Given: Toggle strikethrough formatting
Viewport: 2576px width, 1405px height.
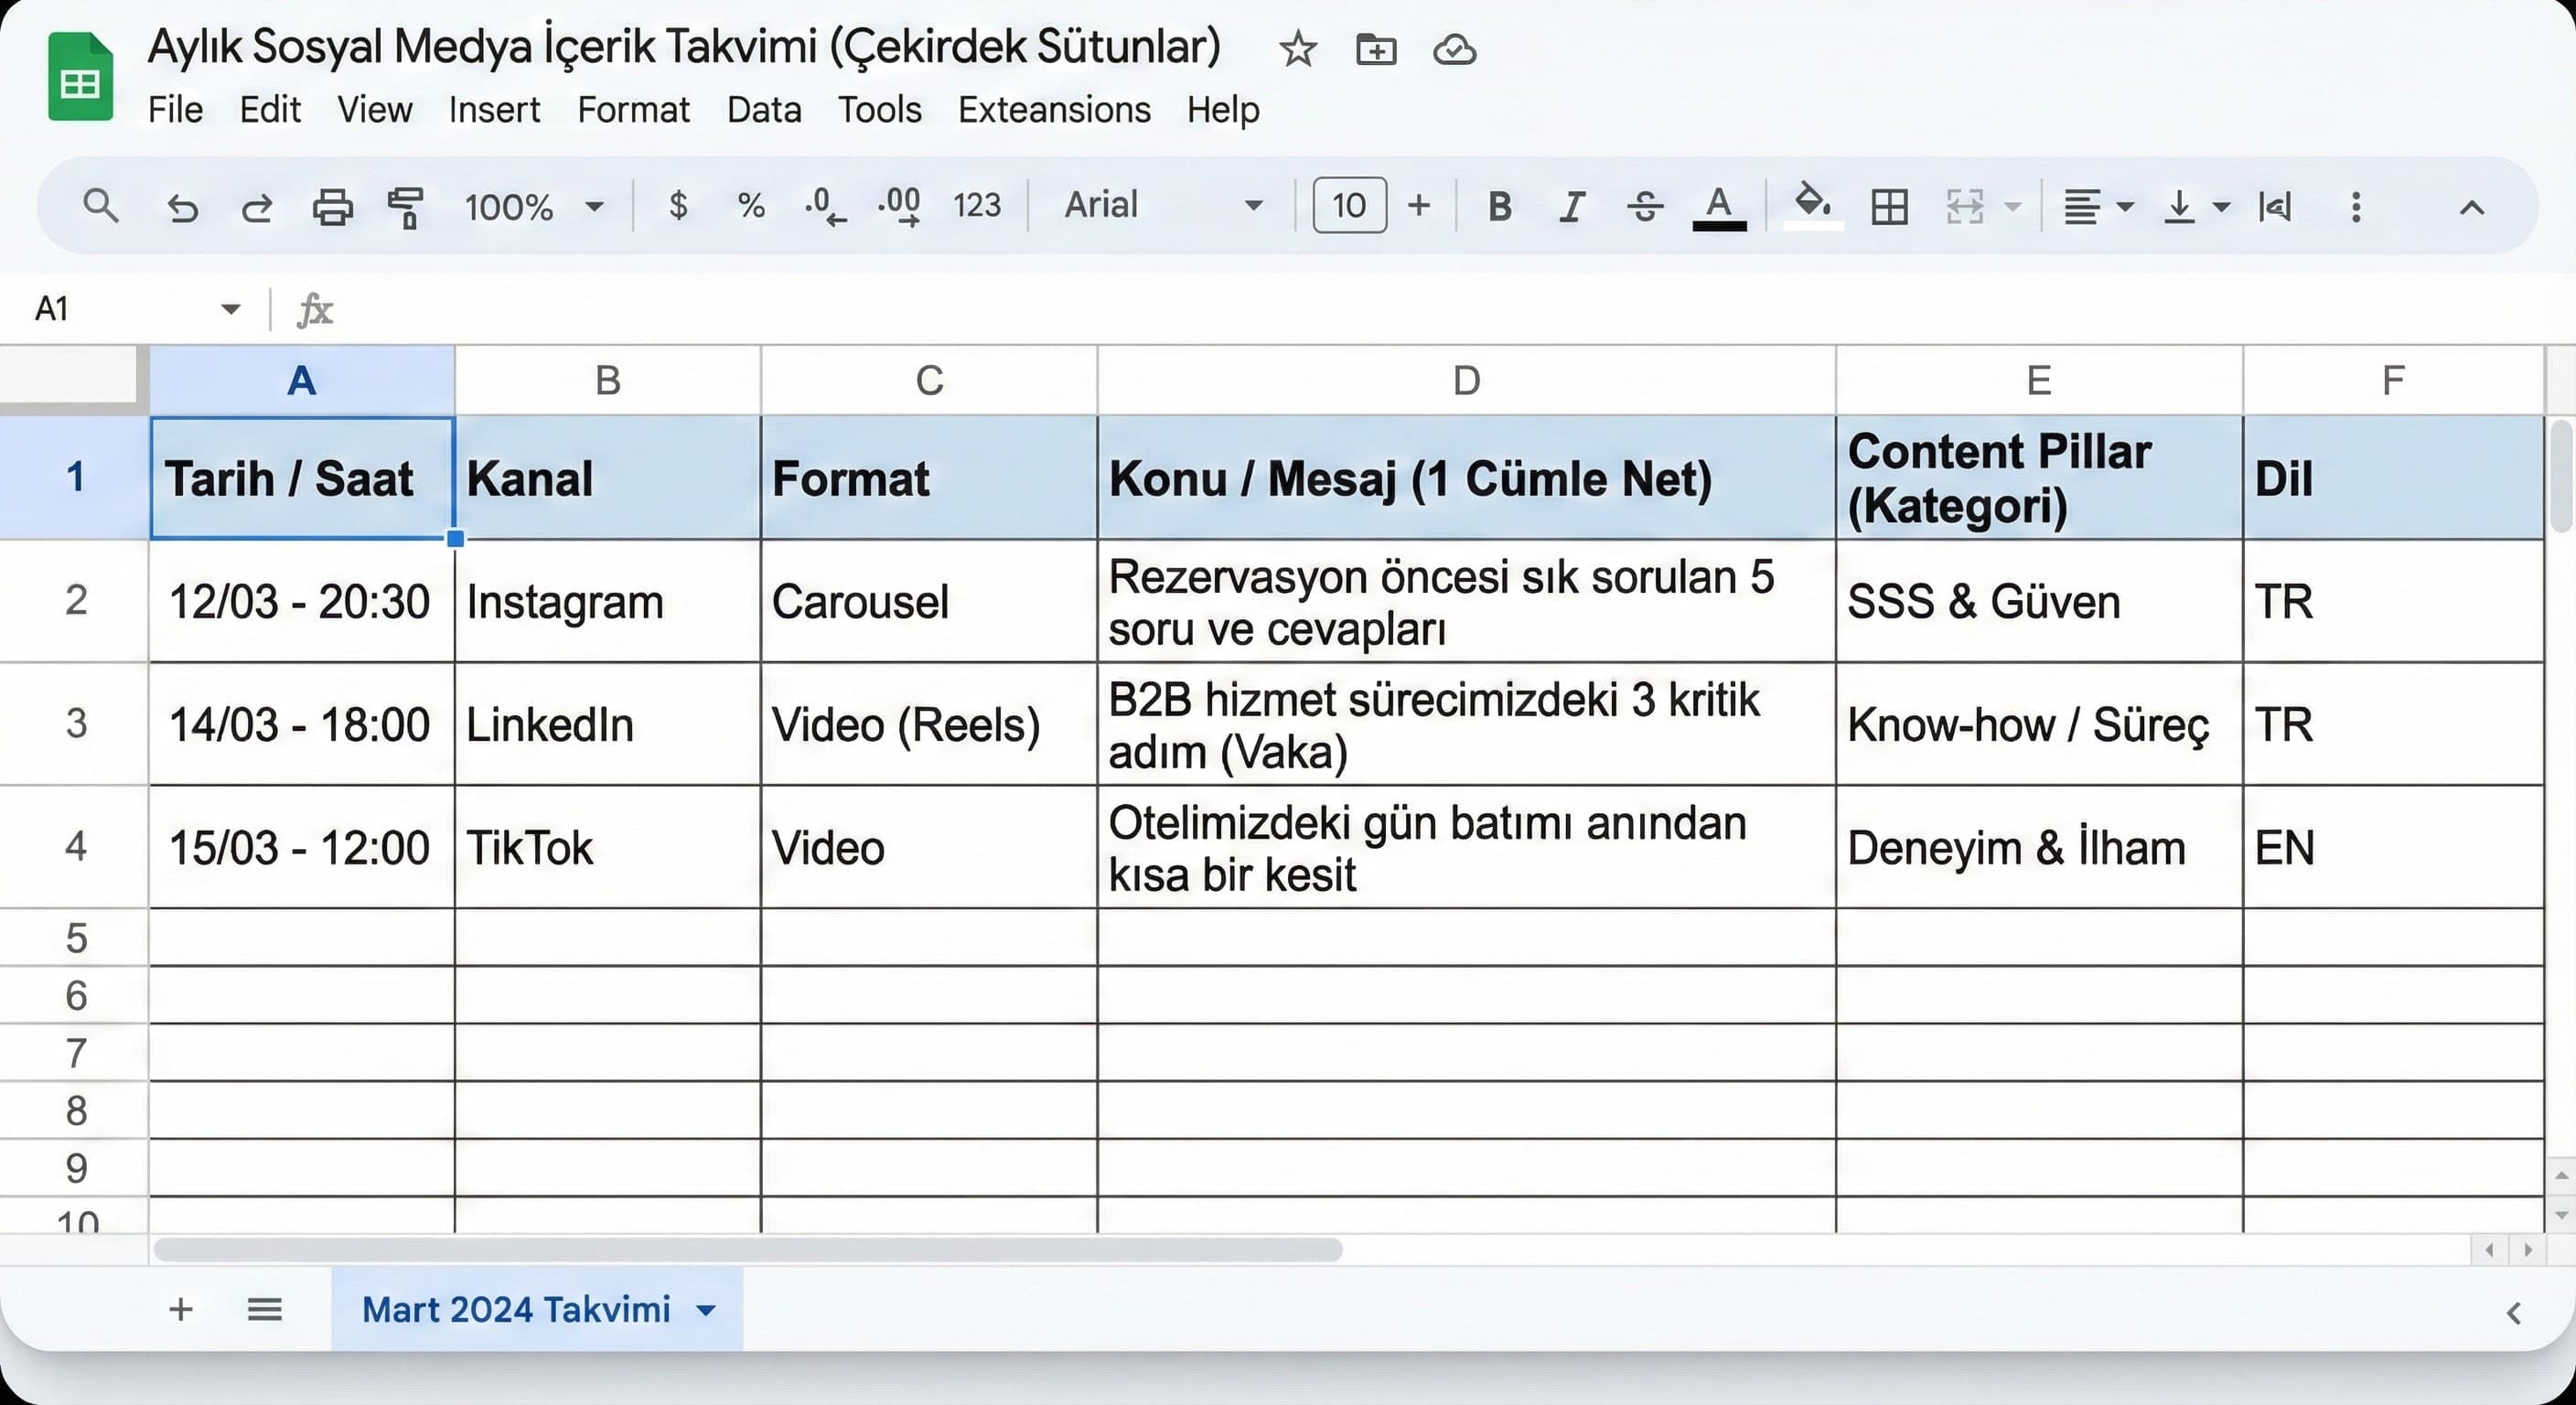Looking at the screenshot, I should pyautogui.click(x=1644, y=206).
